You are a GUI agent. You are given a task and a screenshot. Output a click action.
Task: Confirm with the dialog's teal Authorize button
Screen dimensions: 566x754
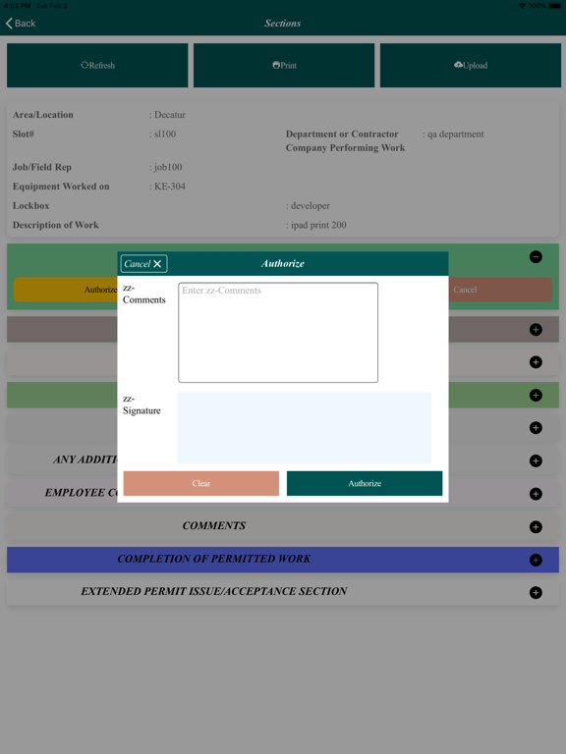pos(365,483)
